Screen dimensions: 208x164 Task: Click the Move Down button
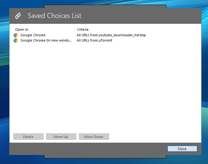(x=94, y=137)
